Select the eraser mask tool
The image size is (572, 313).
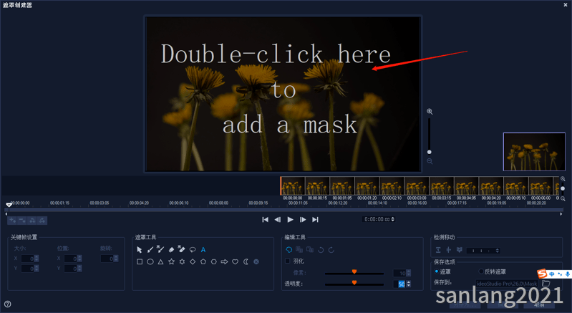point(171,250)
